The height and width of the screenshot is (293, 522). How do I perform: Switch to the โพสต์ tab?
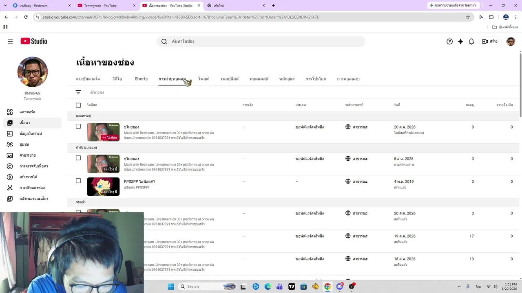[203, 79]
